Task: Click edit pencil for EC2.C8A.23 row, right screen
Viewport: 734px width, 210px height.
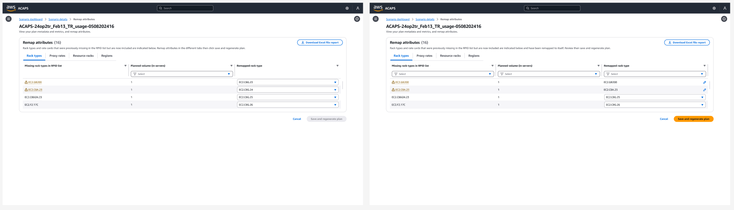Action: 704,90
